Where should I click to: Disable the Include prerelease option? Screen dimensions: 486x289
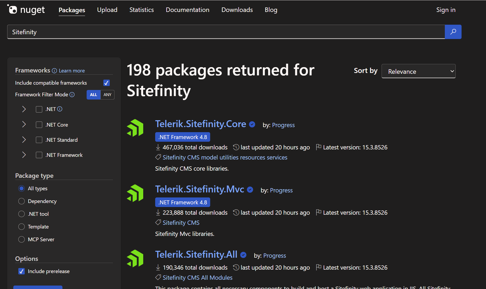tap(21, 271)
